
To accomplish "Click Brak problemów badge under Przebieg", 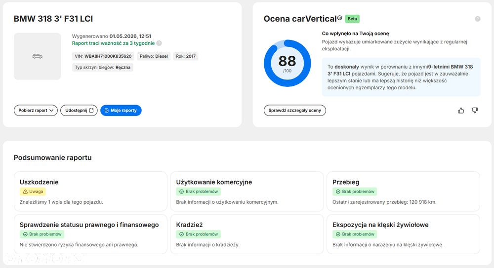I will pos(355,191).
